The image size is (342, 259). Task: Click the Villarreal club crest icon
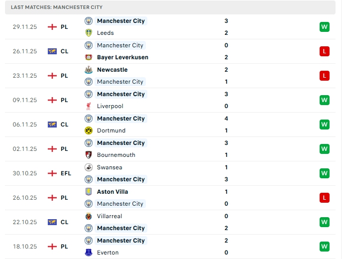coord(89,216)
